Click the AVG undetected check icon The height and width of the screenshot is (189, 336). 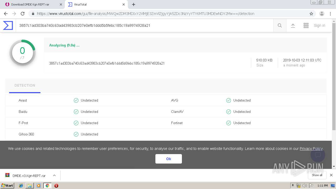(229, 100)
